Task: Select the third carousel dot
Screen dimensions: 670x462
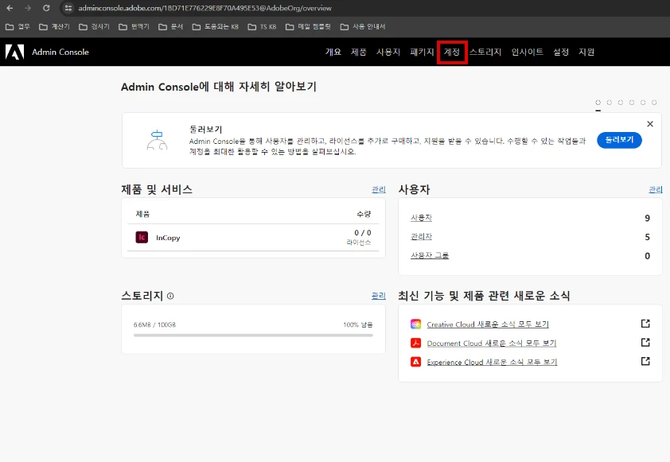Action: click(621, 103)
